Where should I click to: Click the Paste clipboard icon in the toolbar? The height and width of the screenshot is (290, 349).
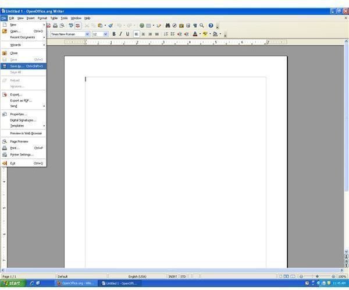coord(100,26)
